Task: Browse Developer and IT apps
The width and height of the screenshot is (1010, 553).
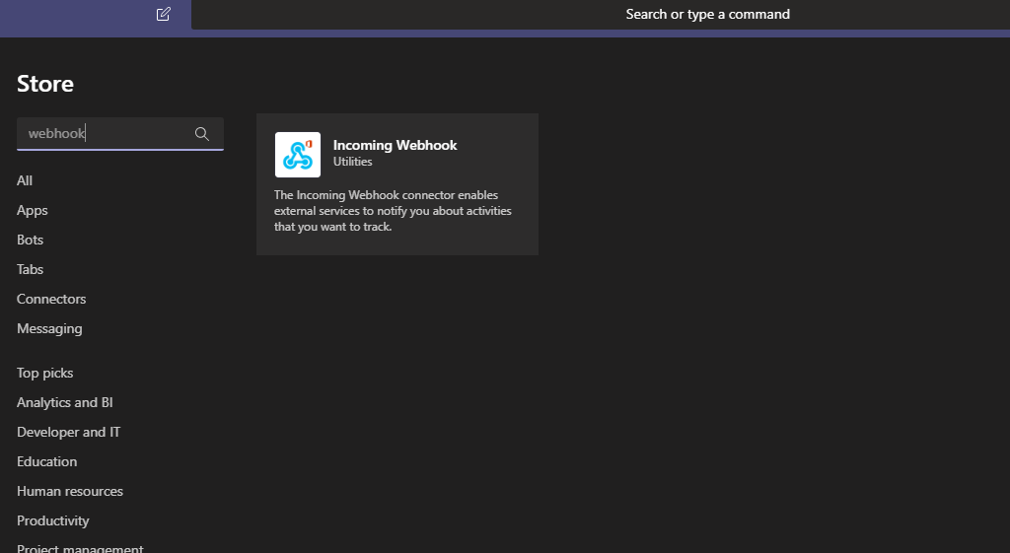Action: [x=68, y=432]
